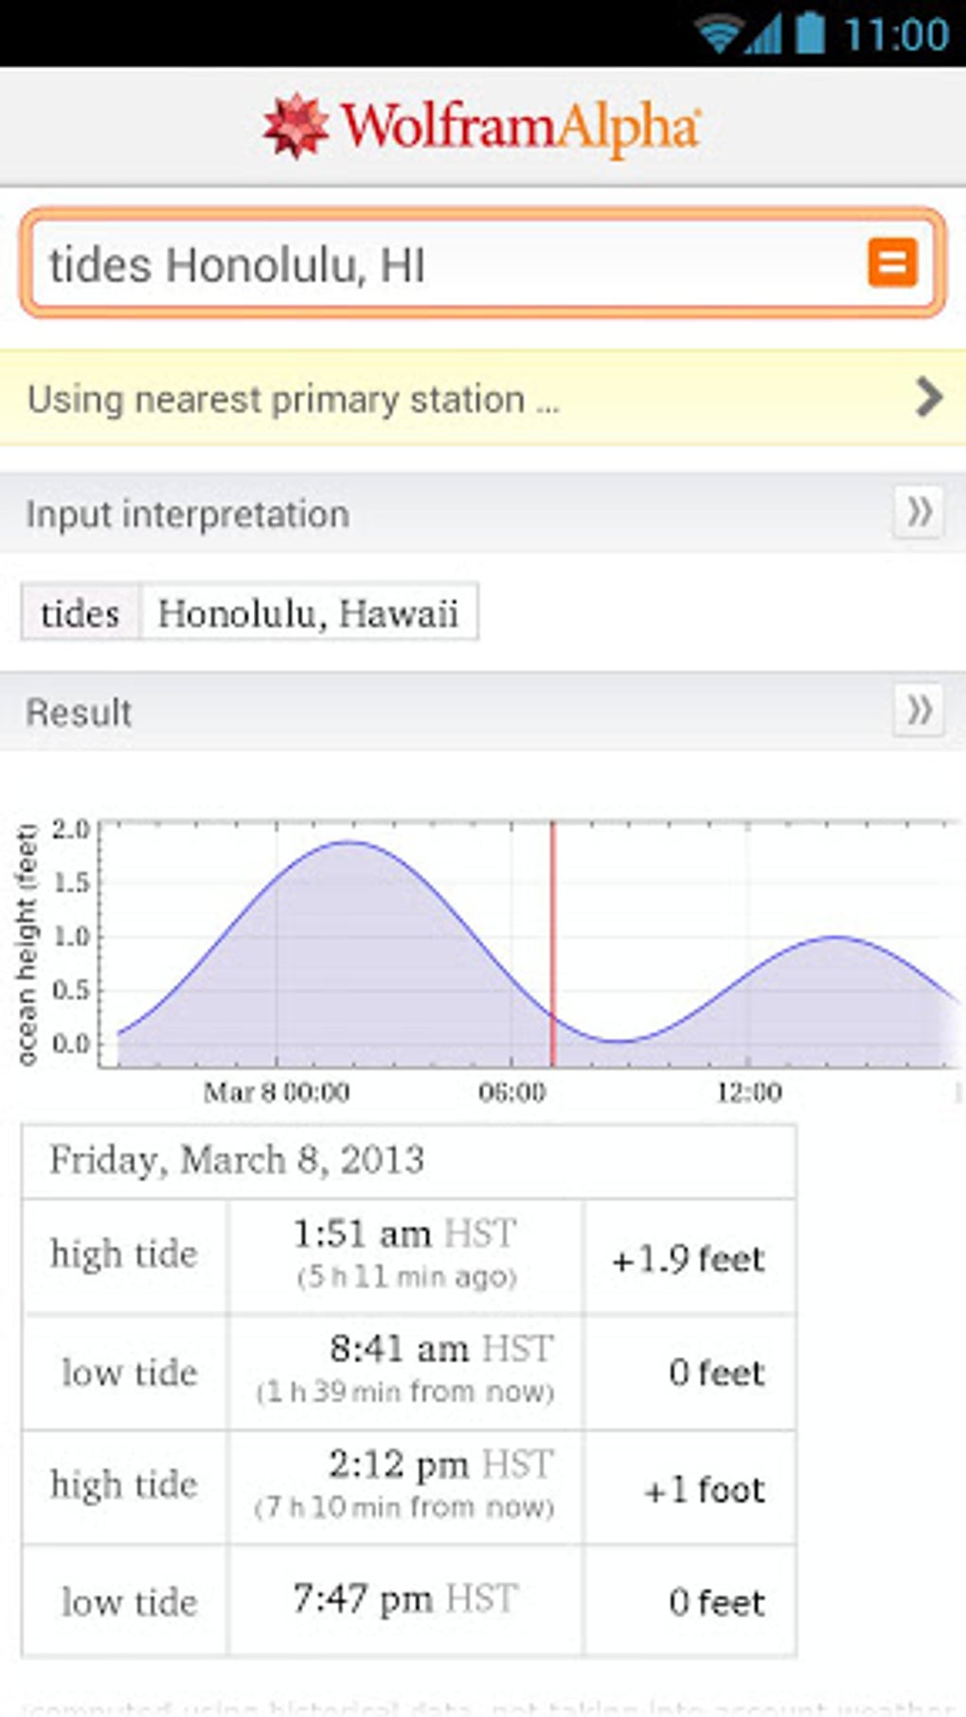This screenshot has height=1717, width=966.
Task: Tap the "Honolulu, Hawaii" interpretation cell
Action: click(308, 613)
